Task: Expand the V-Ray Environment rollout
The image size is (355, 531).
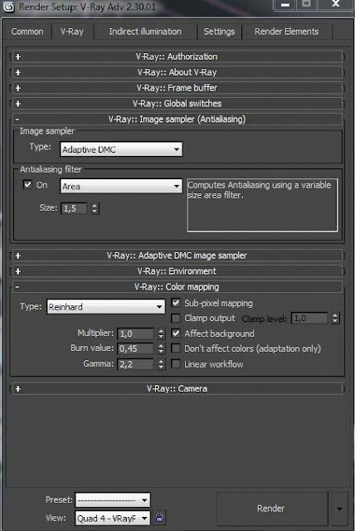Action: [x=177, y=271]
